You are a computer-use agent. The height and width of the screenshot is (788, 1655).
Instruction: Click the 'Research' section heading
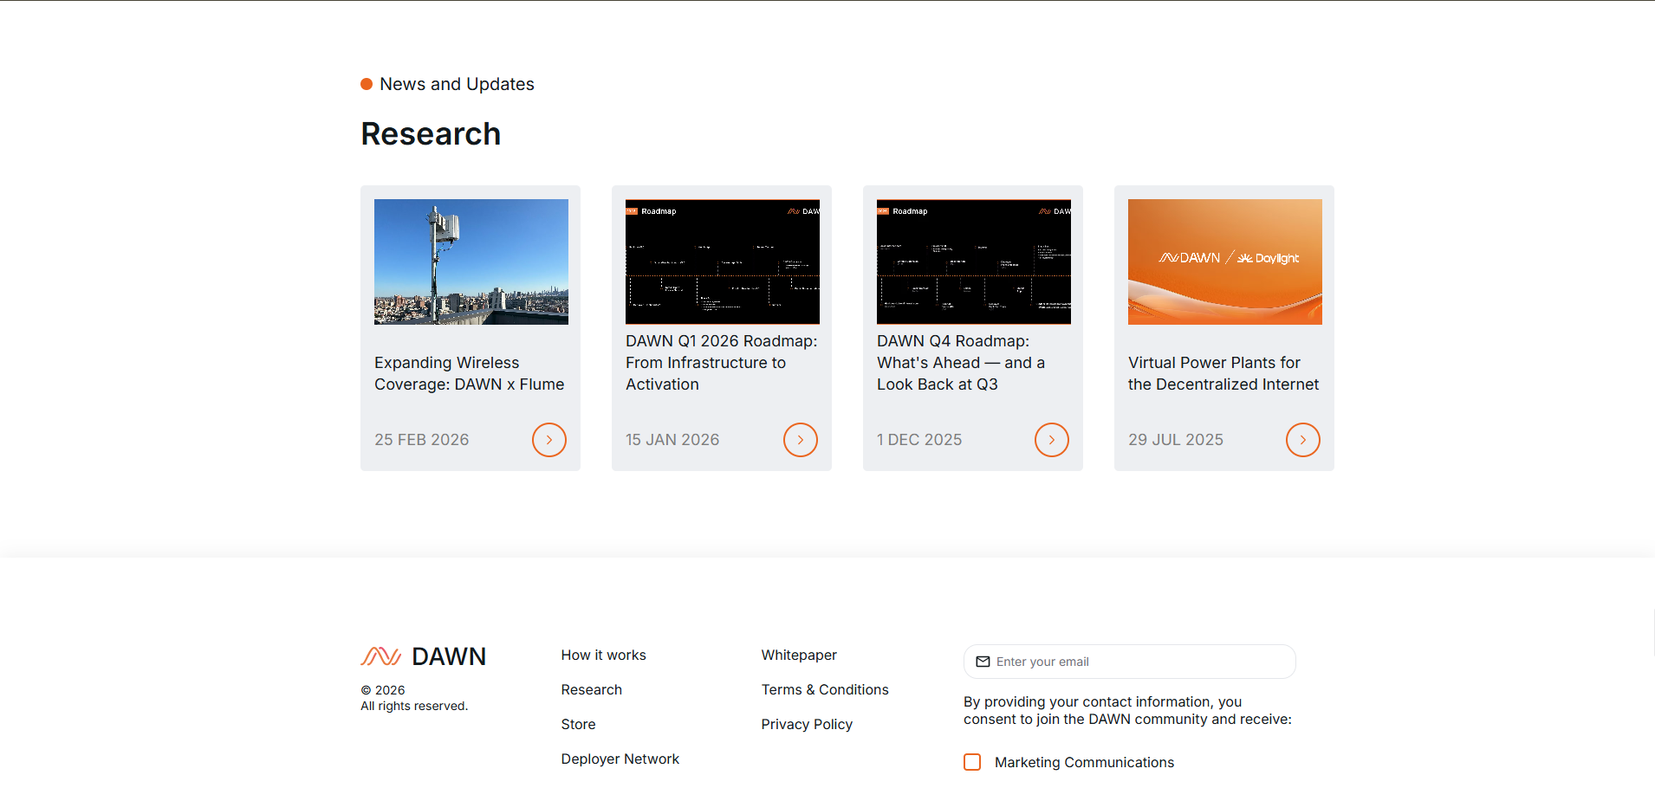pyautogui.click(x=431, y=134)
